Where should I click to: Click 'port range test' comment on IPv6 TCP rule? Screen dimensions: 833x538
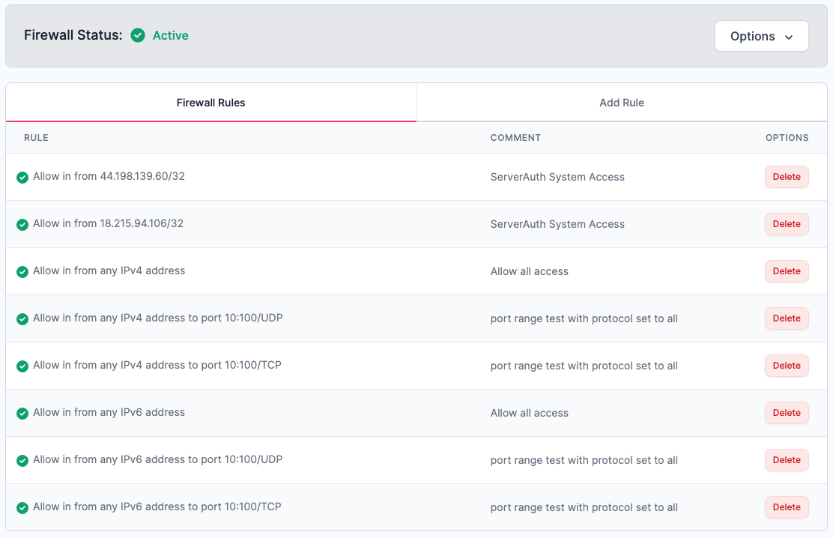coord(584,508)
